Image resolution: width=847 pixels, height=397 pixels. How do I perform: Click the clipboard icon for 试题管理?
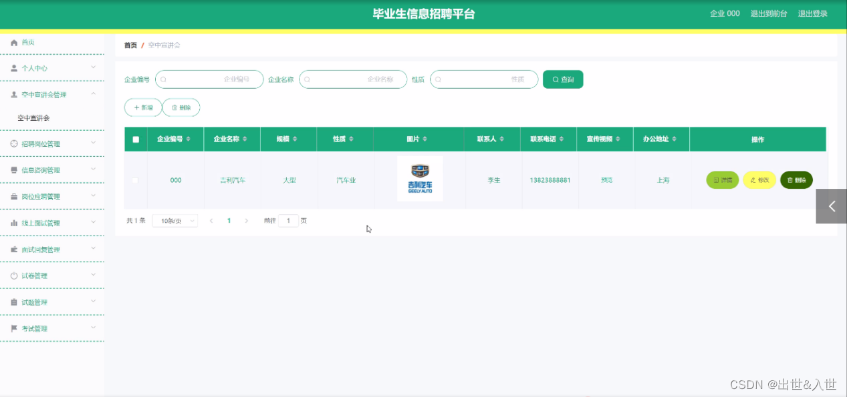(14, 302)
